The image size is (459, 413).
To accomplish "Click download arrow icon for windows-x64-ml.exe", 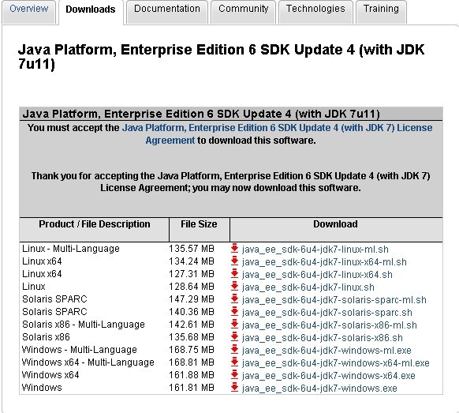I will click(x=234, y=362).
